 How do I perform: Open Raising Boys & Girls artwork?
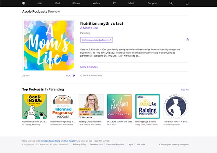(147, 106)
